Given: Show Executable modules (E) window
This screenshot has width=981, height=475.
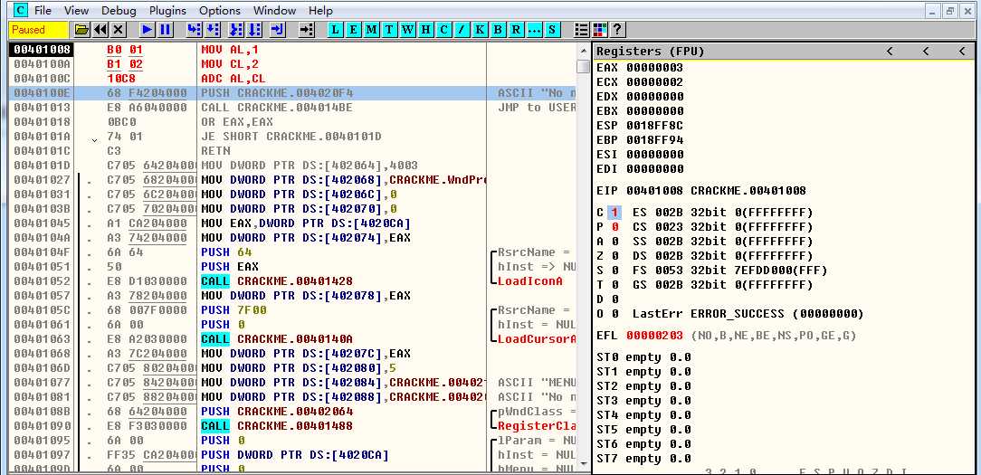Looking at the screenshot, I should (354, 30).
